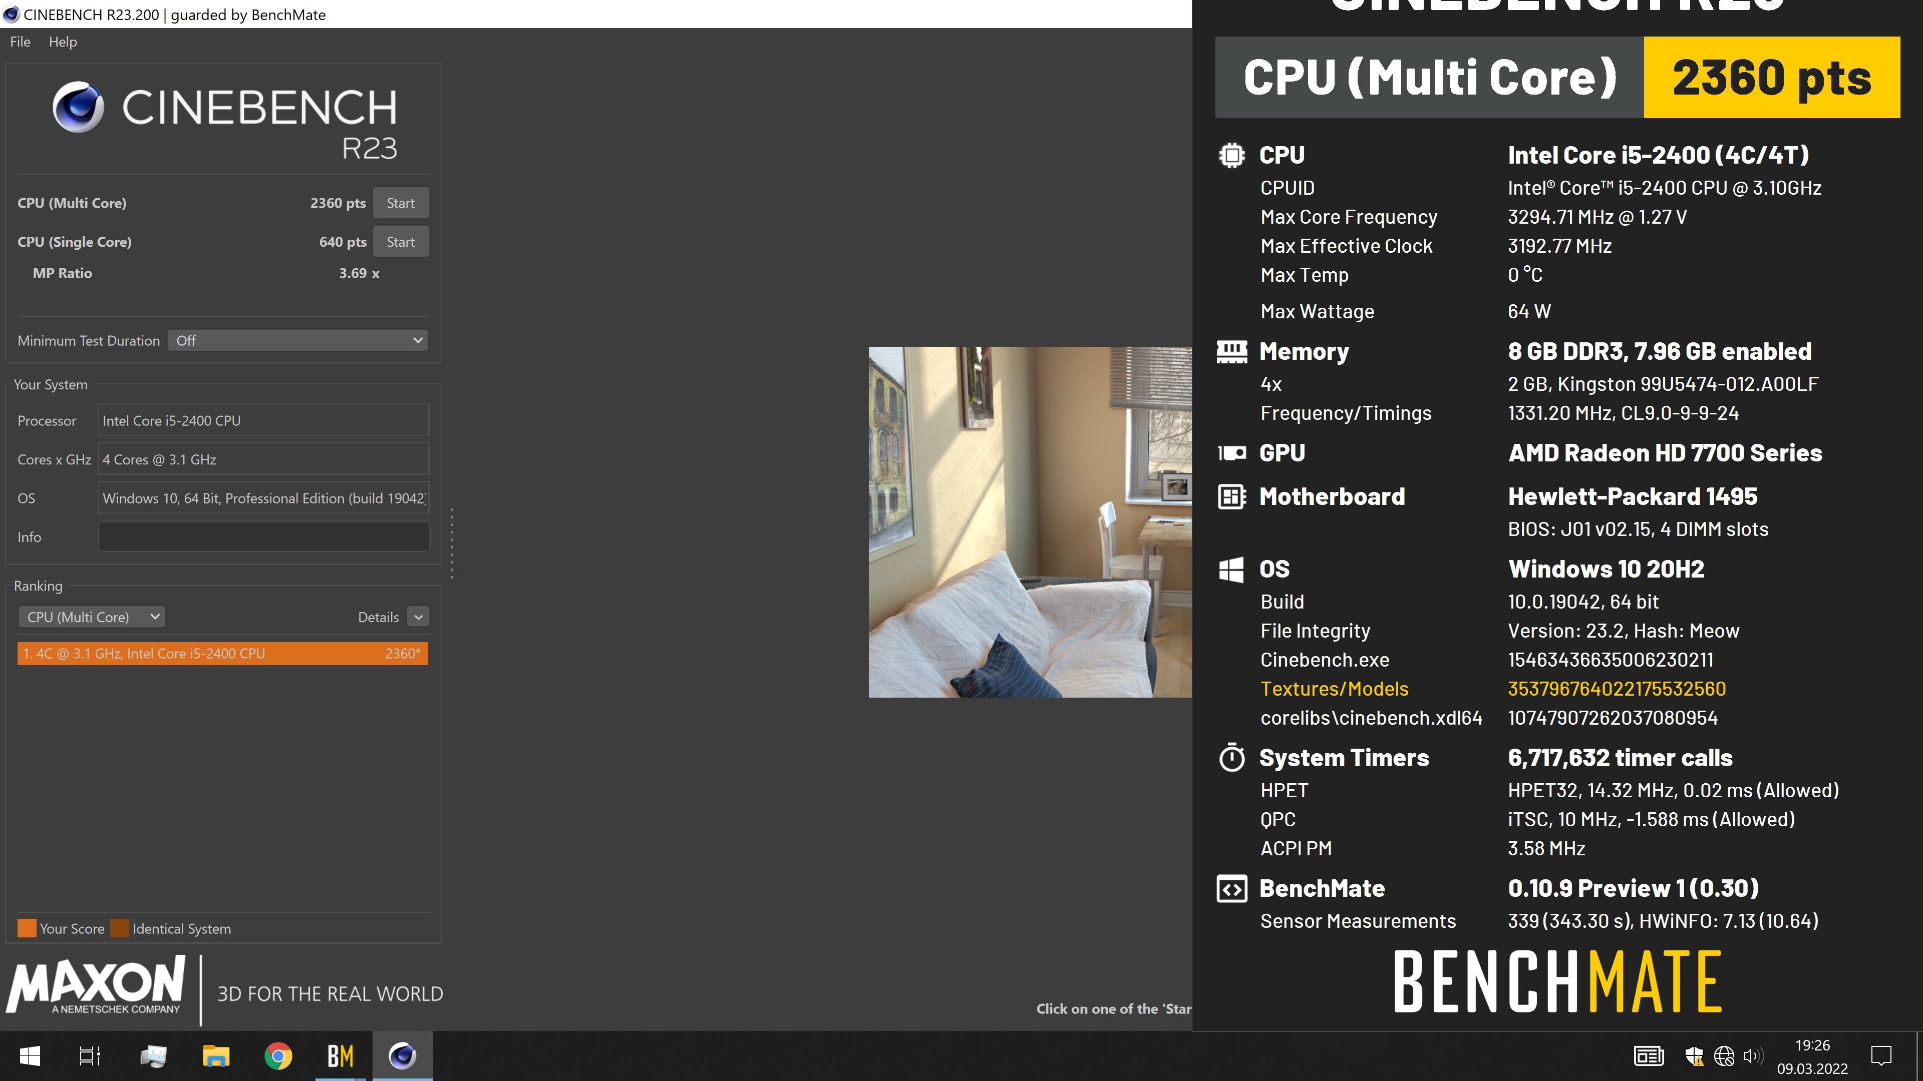Click the 8 GB DDR3, 7.96 GB enabled text
The image size is (1923, 1081).
click(1660, 351)
